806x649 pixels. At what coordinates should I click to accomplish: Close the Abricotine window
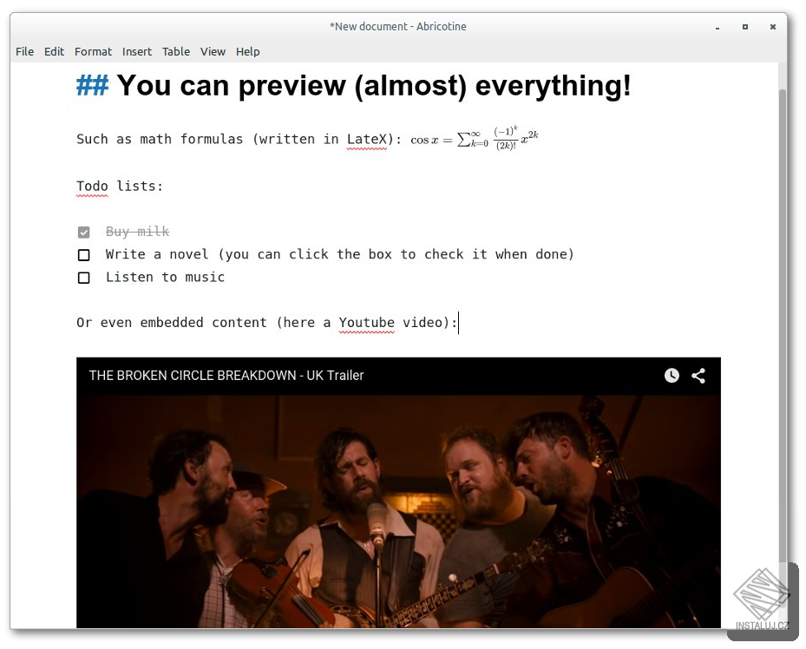coord(772,27)
